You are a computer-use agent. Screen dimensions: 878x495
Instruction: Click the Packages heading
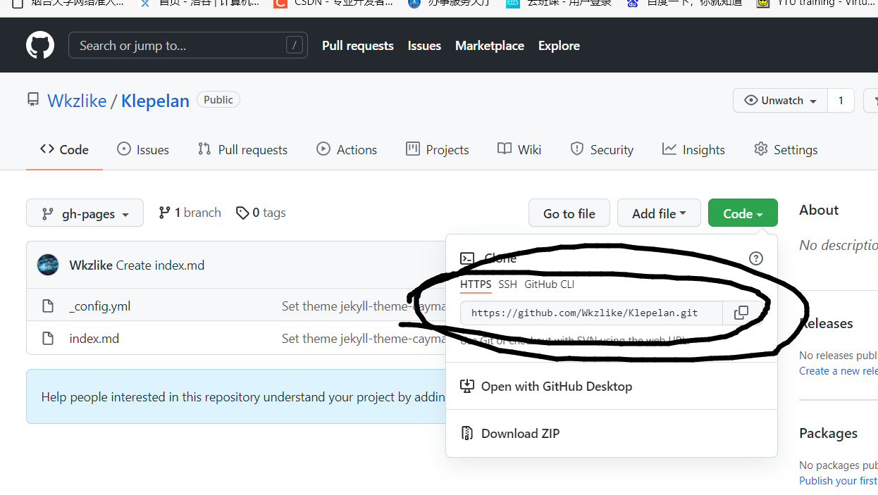click(x=828, y=433)
